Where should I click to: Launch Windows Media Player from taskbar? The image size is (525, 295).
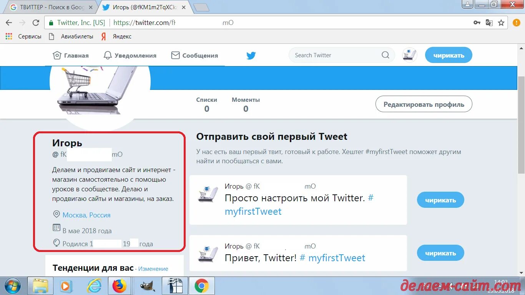click(x=66, y=286)
